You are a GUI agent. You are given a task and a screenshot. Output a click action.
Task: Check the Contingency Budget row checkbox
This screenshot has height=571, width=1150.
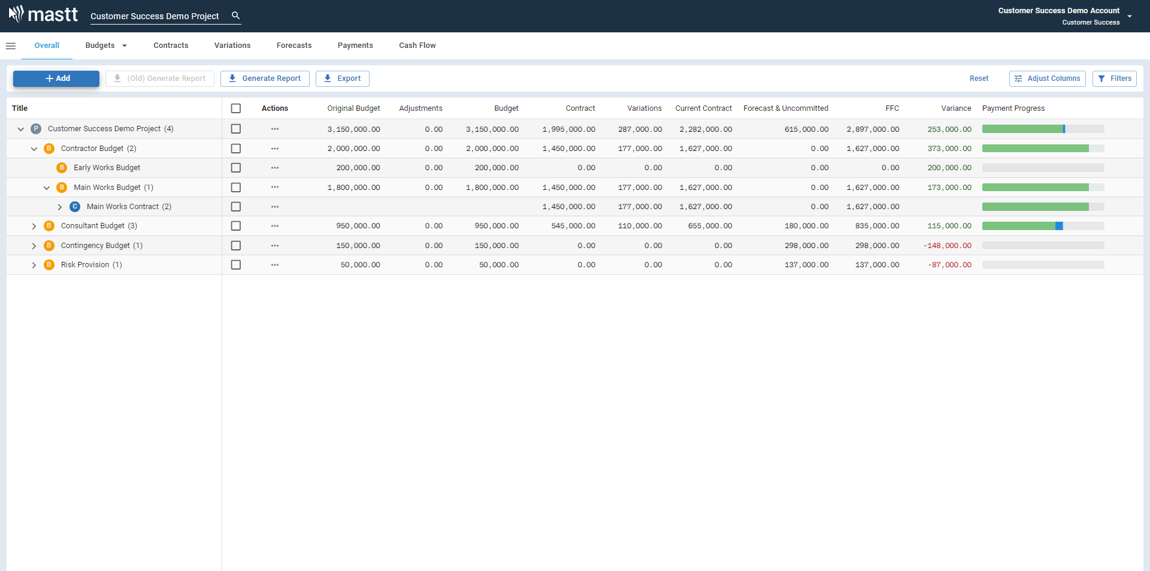coord(236,246)
